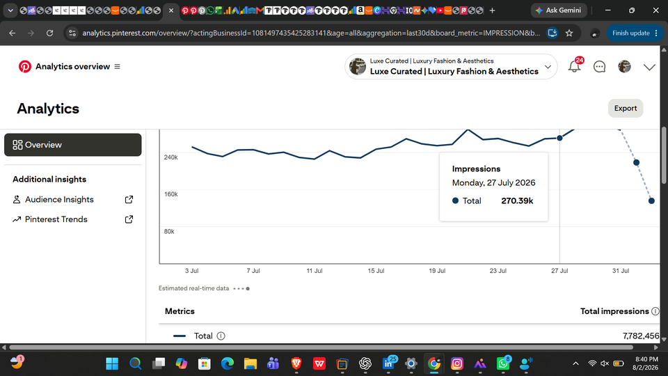Viewport: 668px width, 376px height.
Task: Open the Analytics overview hamburger menu
Action: tap(117, 67)
